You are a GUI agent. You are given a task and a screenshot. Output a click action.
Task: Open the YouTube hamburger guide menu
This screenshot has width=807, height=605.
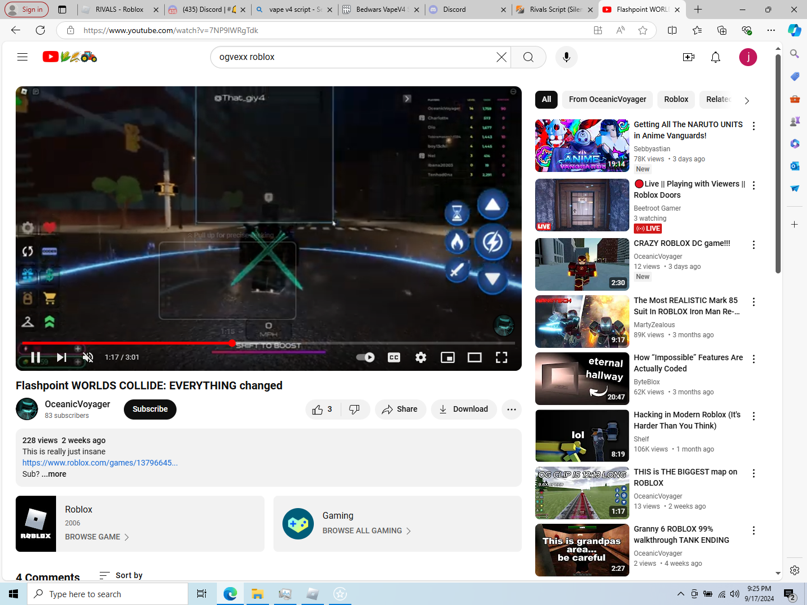(x=22, y=57)
